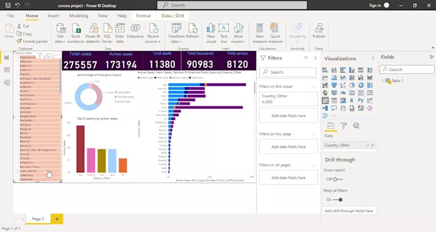Click the Format painter tool

[x=32, y=42]
